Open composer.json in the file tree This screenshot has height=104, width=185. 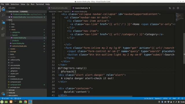click(15, 82)
